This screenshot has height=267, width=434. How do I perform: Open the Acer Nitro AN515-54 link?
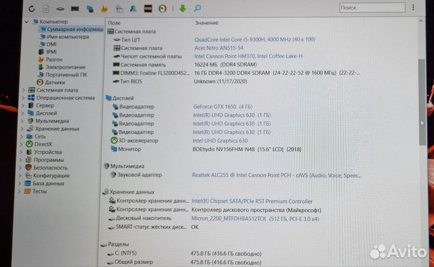click(x=219, y=48)
